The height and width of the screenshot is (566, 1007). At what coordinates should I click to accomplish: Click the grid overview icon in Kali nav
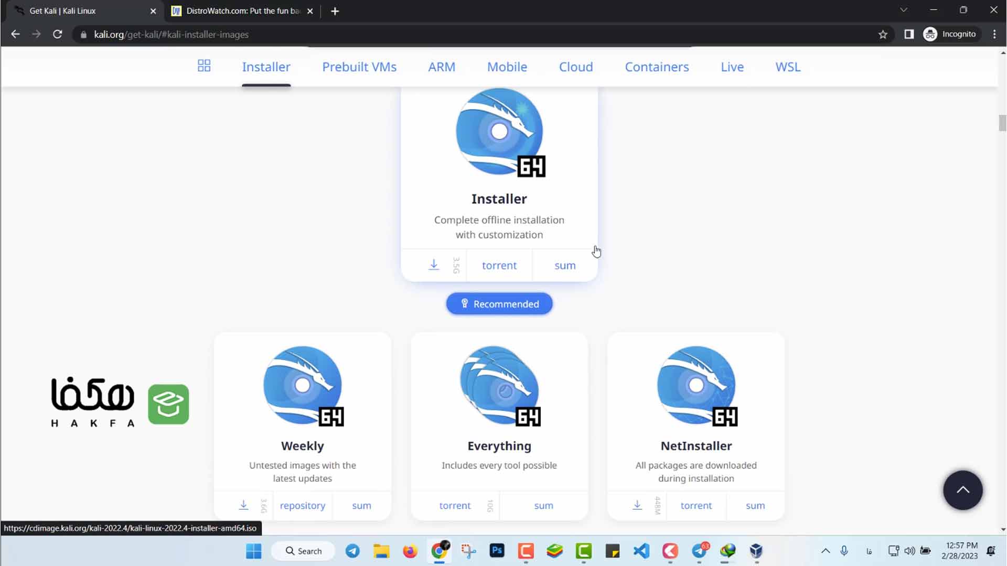(204, 66)
